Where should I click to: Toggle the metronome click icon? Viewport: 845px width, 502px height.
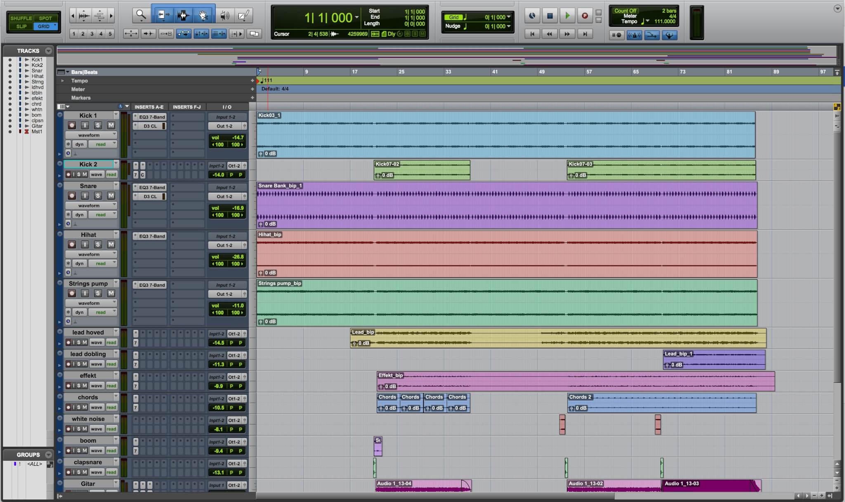[x=634, y=35]
